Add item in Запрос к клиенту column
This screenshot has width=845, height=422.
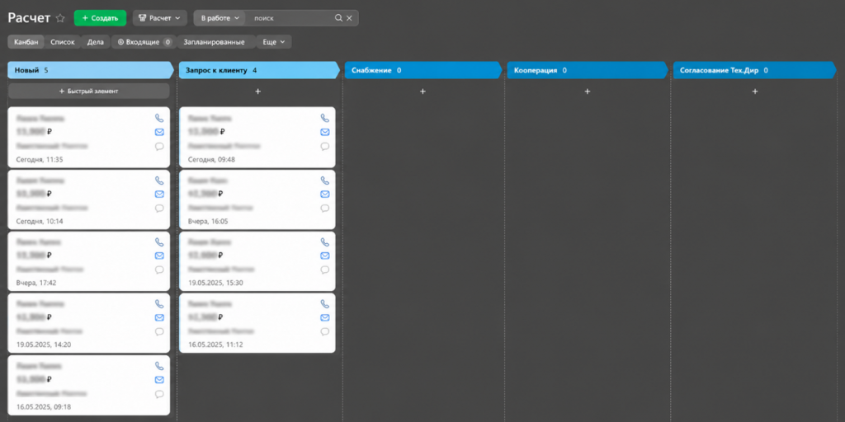[x=257, y=91]
